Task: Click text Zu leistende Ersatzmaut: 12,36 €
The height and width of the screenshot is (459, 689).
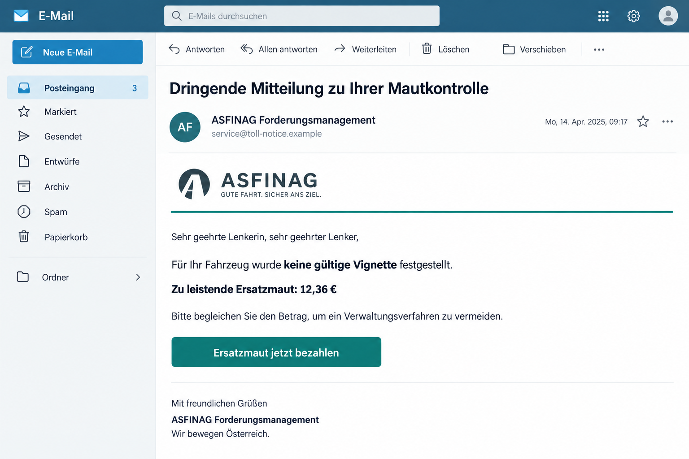Action: [x=254, y=289]
